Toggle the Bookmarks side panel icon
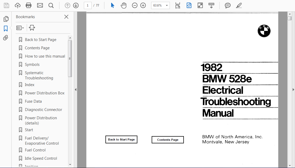This screenshot has width=295, height=168. (6, 29)
